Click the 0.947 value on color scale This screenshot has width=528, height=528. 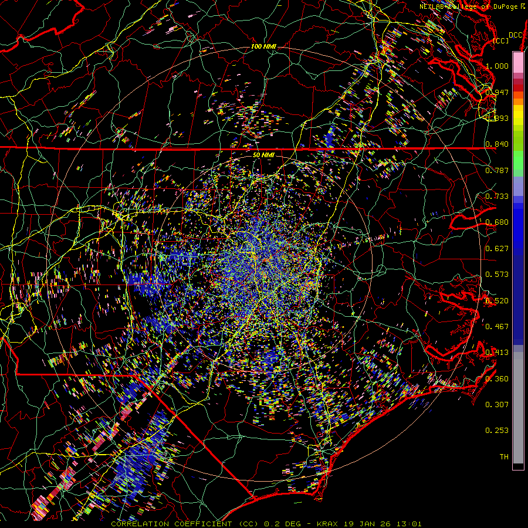(x=497, y=92)
